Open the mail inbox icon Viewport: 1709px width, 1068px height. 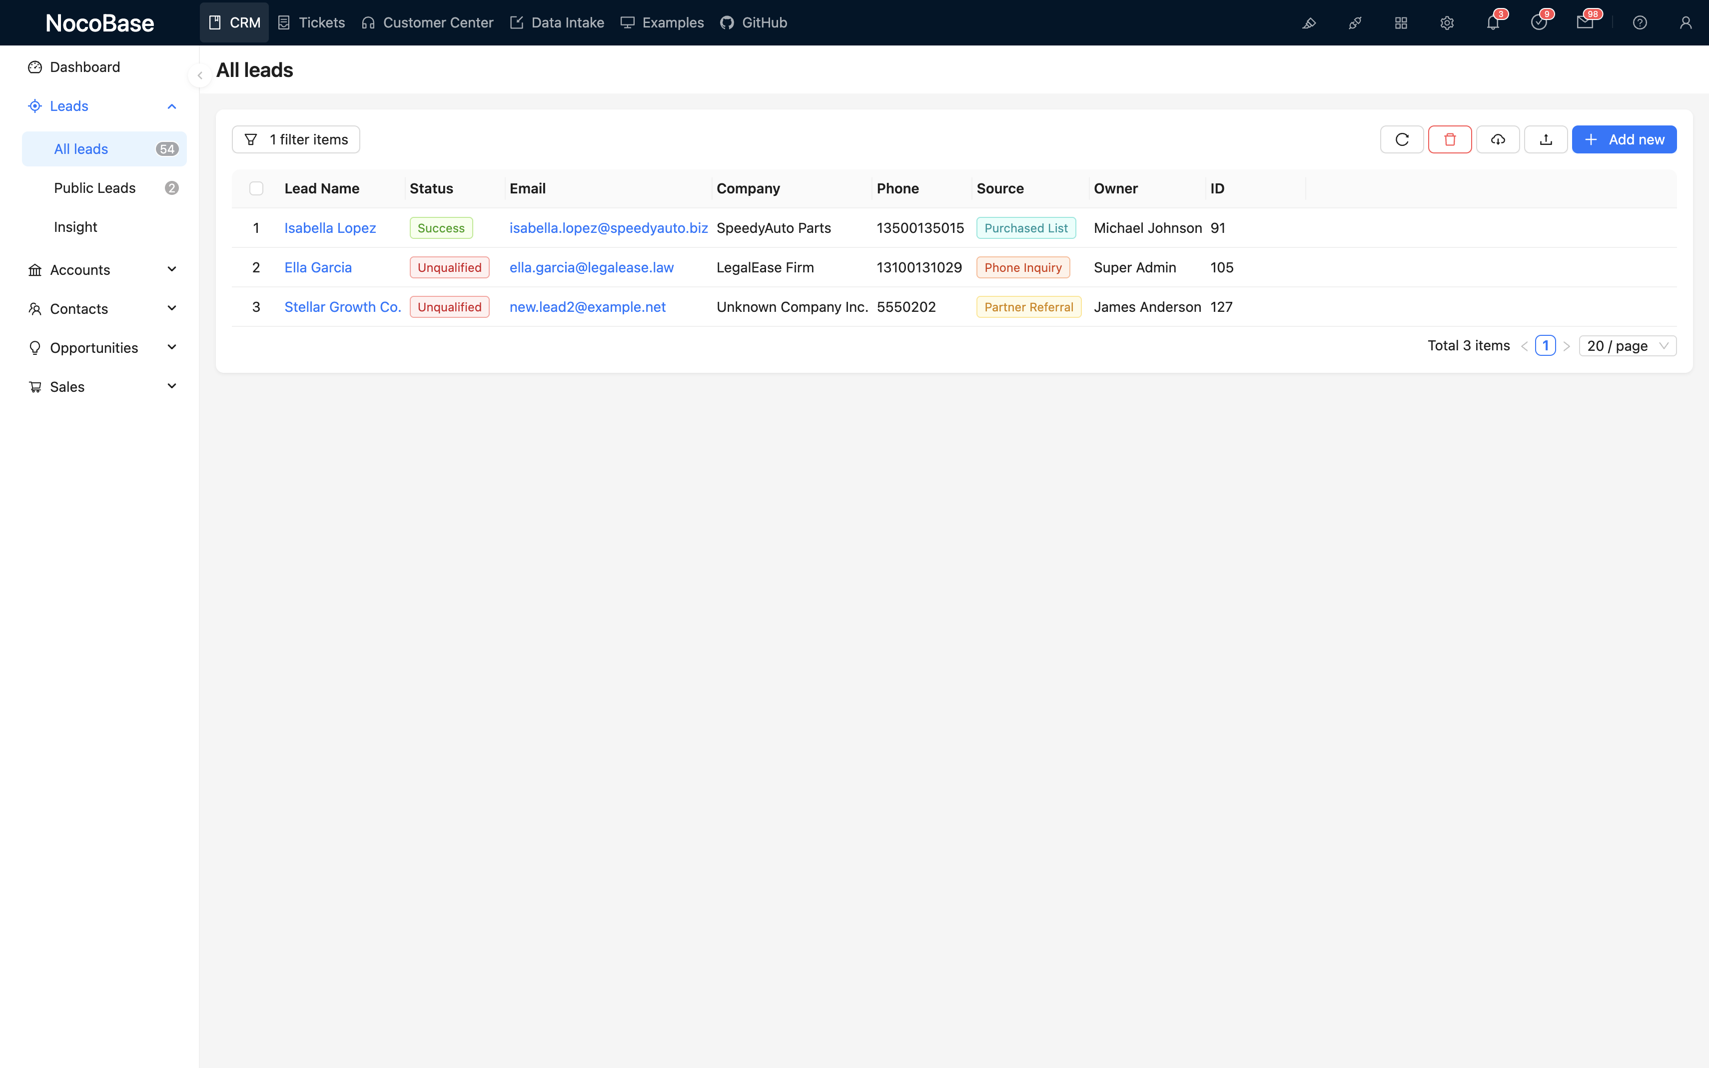point(1584,23)
